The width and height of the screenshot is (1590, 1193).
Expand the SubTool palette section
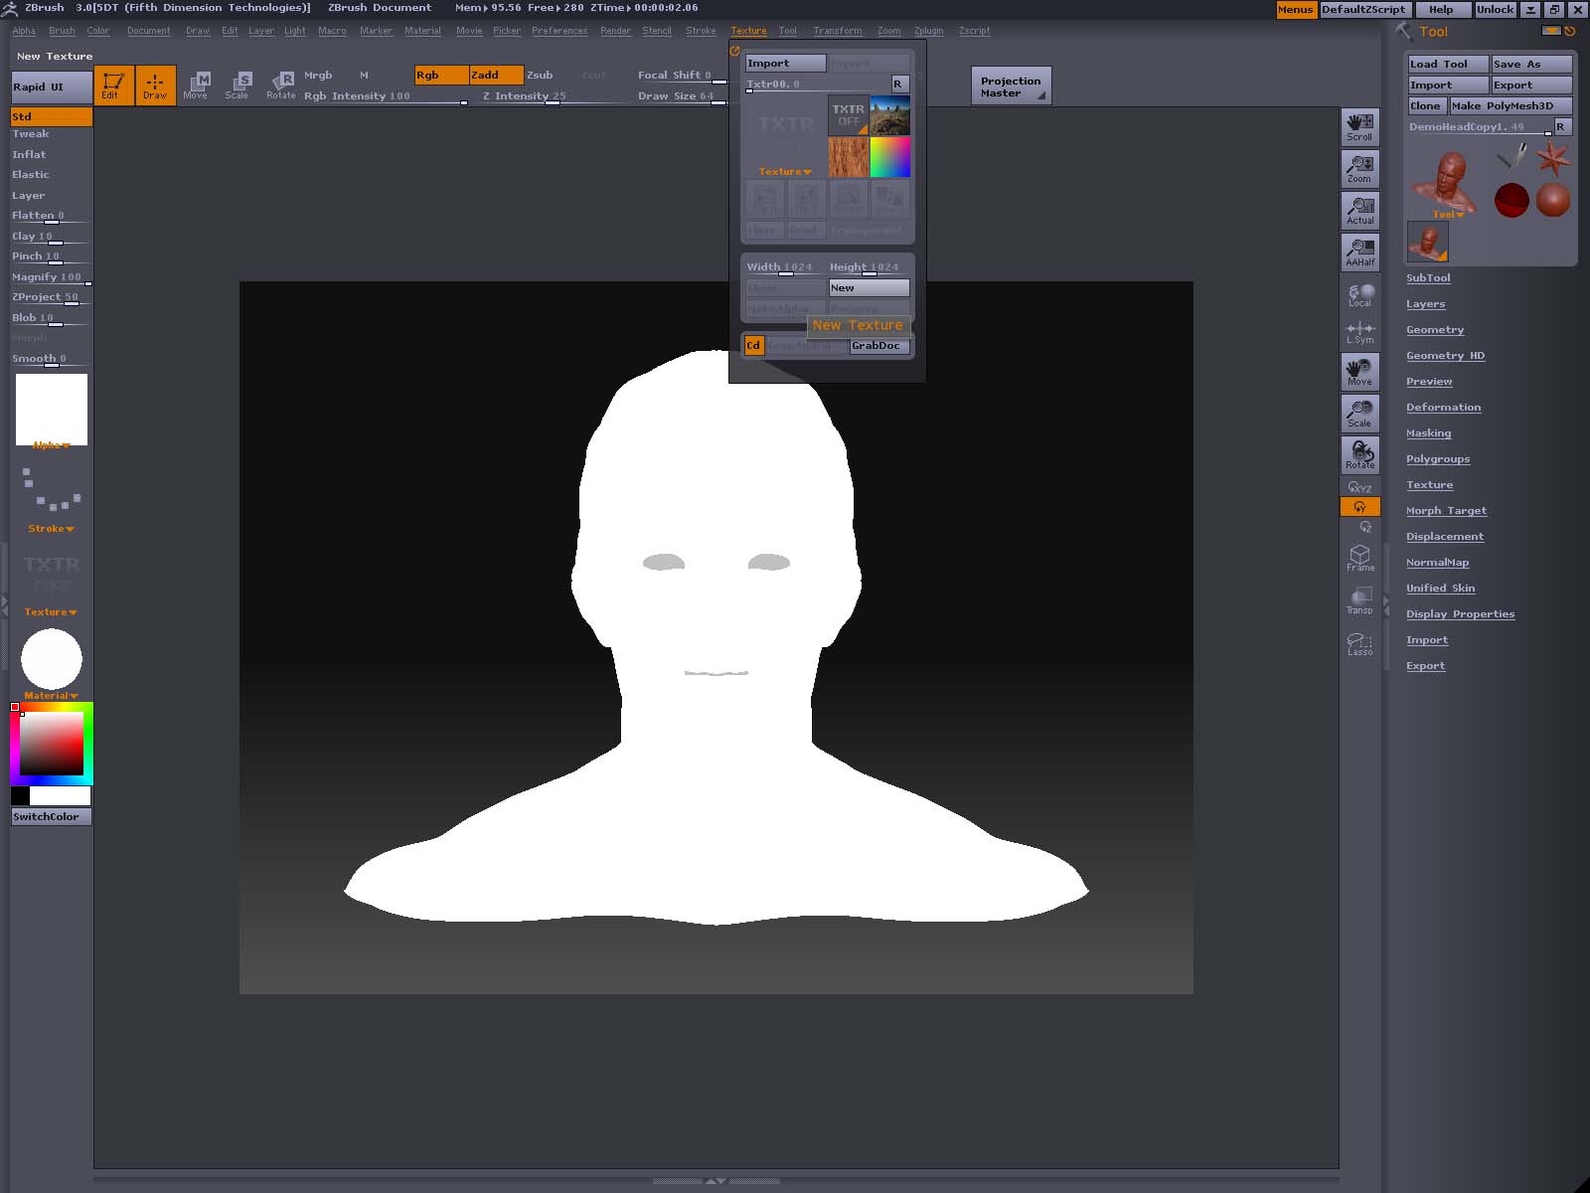click(x=1428, y=278)
